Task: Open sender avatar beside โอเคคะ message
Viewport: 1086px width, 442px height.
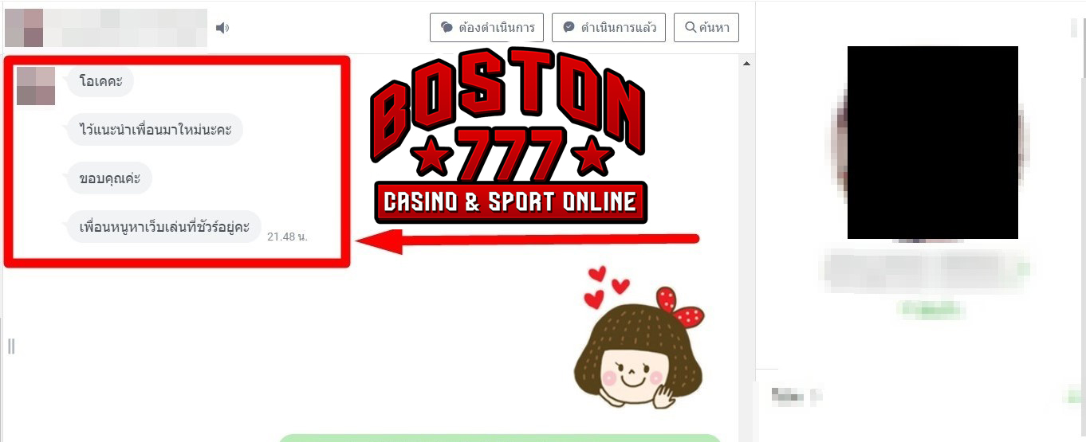Action: [36, 86]
